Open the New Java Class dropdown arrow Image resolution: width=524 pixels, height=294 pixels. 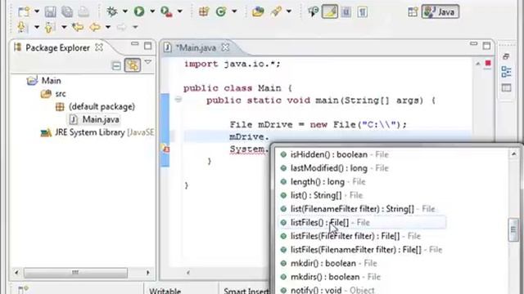click(234, 11)
